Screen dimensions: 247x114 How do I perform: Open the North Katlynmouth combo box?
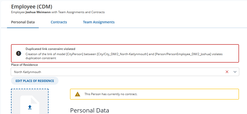125,72
